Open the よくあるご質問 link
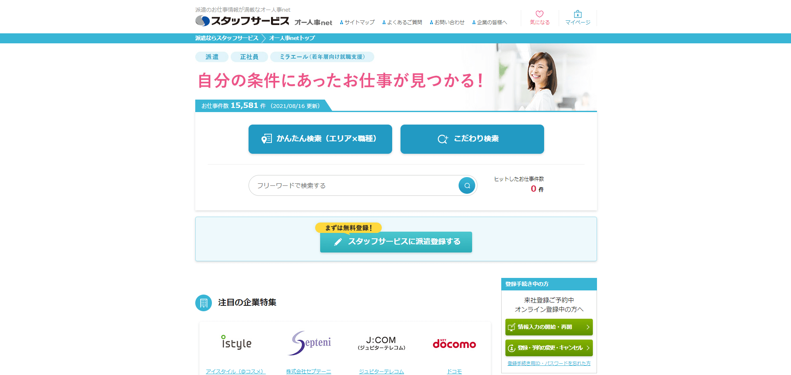This screenshot has height=375, width=791. click(x=403, y=22)
